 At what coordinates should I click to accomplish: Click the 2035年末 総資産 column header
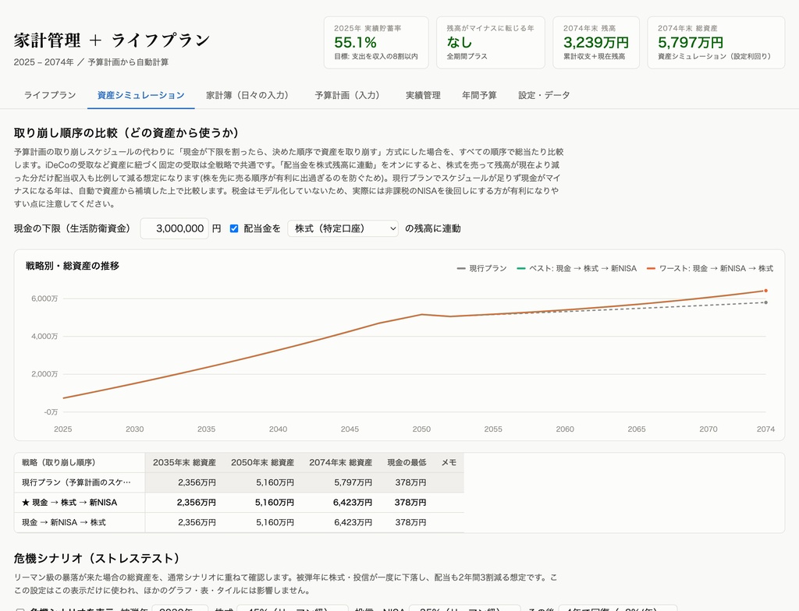click(184, 462)
